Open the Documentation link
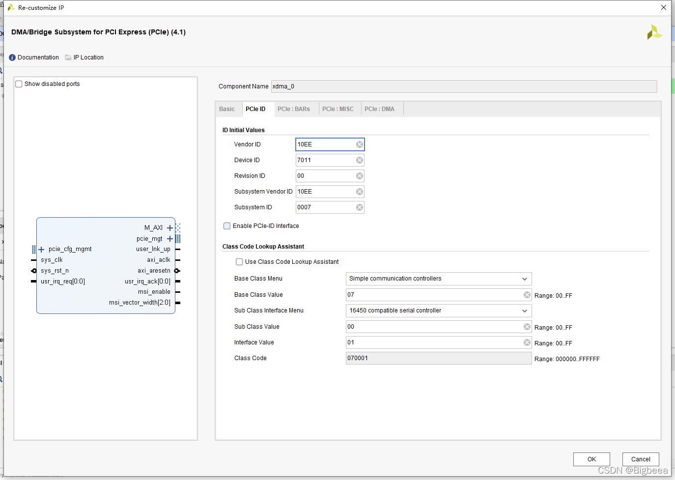675x480 pixels. pyautogui.click(x=38, y=57)
